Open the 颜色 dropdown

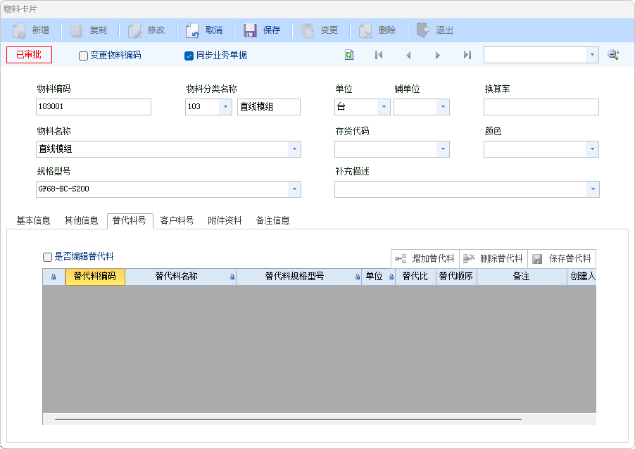(592, 149)
